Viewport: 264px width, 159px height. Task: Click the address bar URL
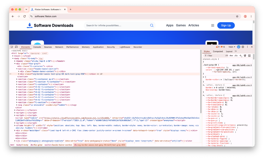(46, 16)
